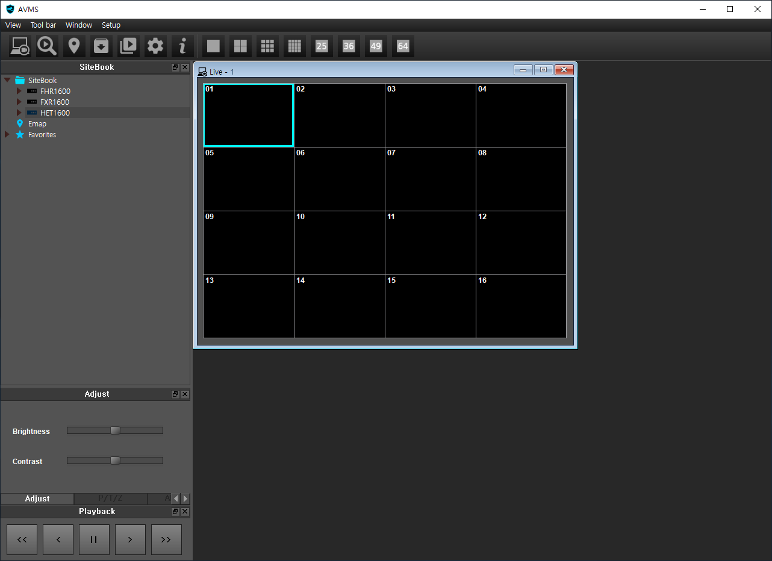Select the 25-channel layout button
Viewport: 772px width, 561px height.
point(322,46)
